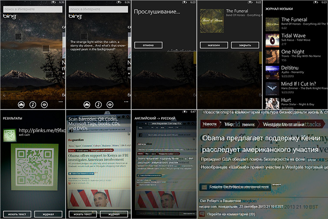Click журнал on the Scan barcodes screen
The image size is (328, 219).
pyautogui.click(x=114, y=214)
